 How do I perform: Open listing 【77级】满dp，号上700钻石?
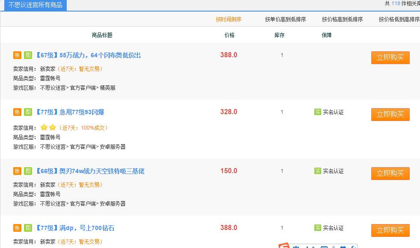(x=75, y=228)
